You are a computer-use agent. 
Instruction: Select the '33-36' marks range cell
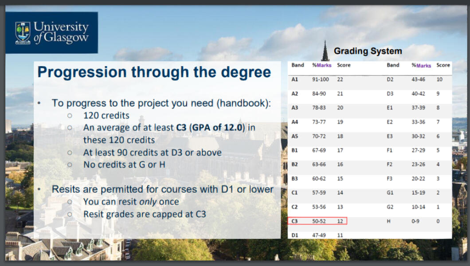pyautogui.click(x=418, y=122)
